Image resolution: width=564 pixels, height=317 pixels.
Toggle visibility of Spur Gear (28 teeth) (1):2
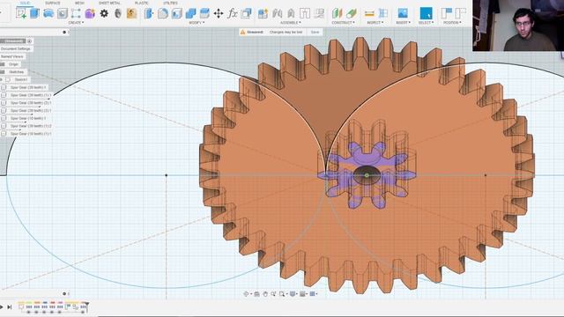click(4, 126)
